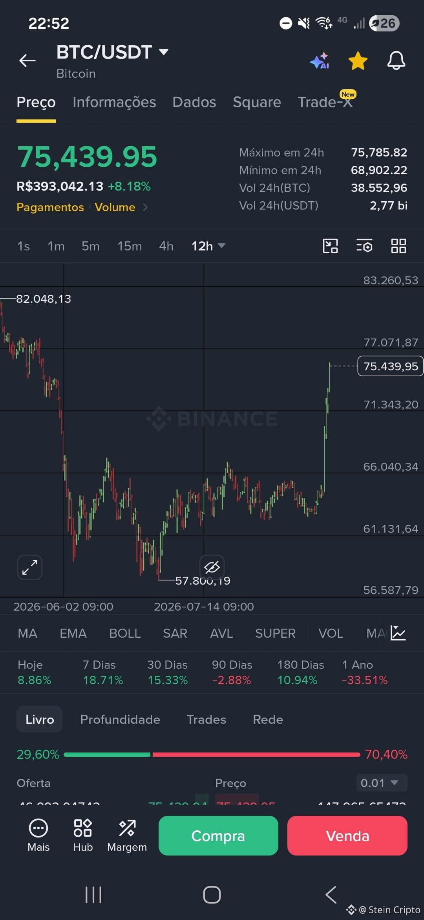
Task: Open picture-in-picture chart icon
Action: point(330,246)
